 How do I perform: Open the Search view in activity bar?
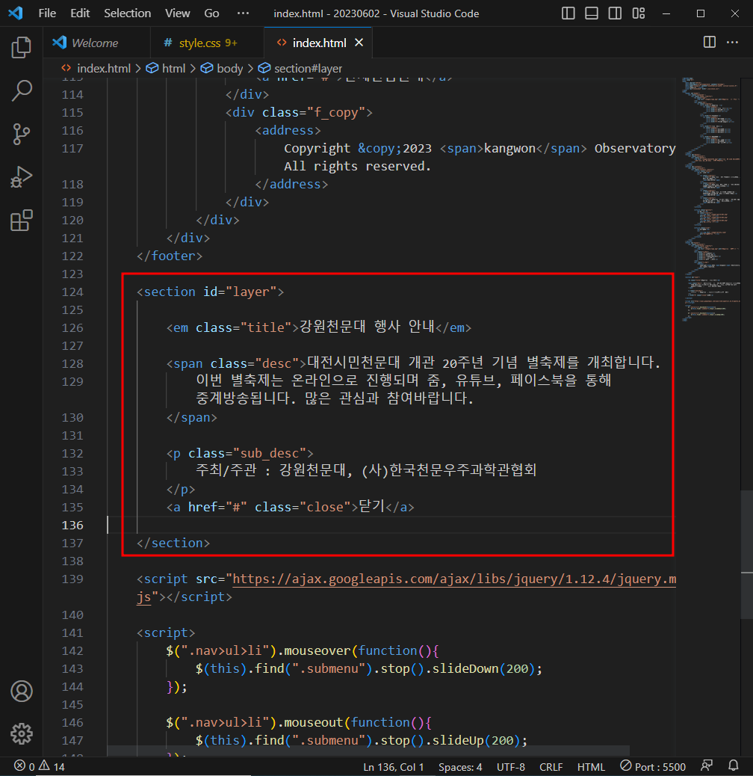21,90
